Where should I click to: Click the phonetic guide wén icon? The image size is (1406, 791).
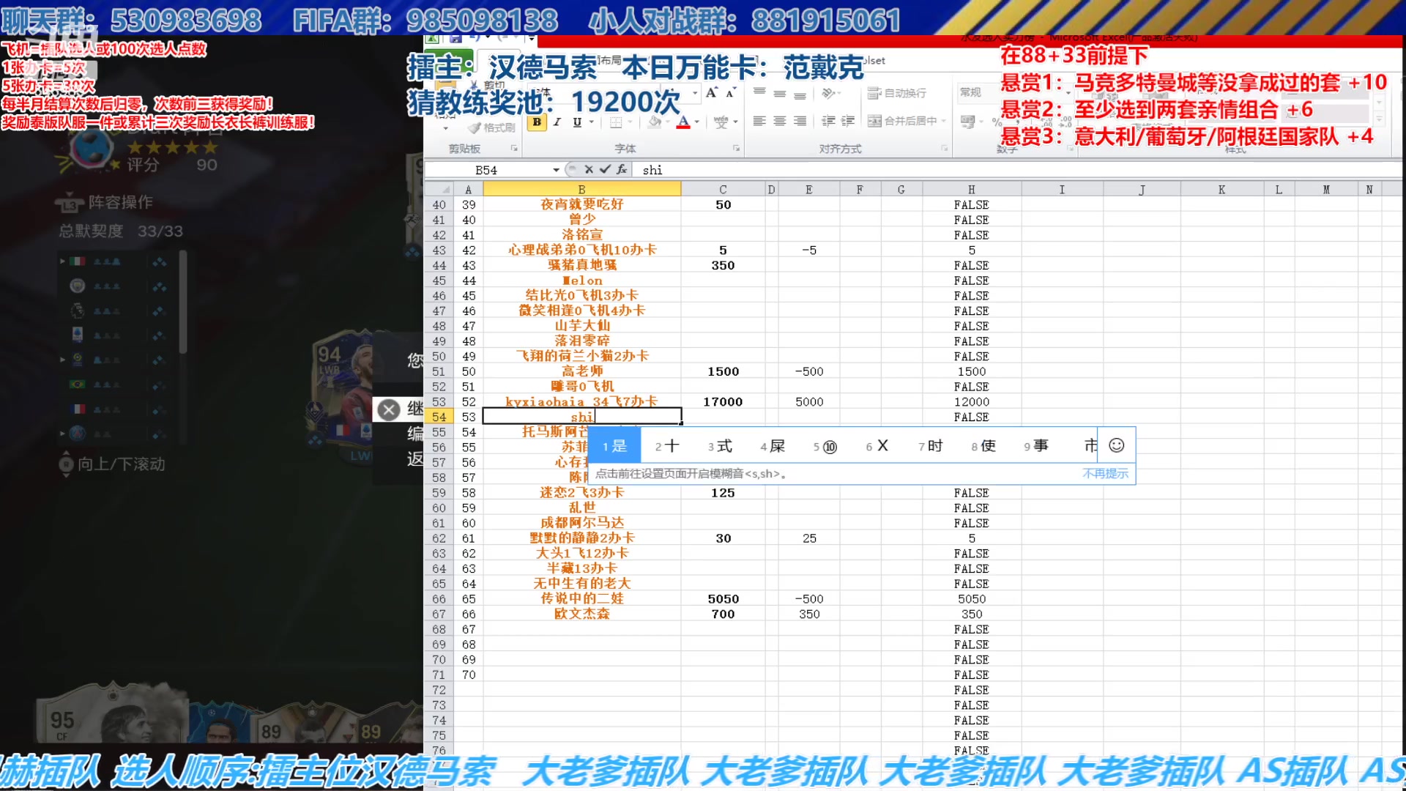[x=721, y=122]
